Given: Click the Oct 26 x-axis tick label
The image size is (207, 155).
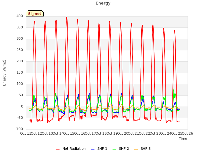Looking at the screenshot, I should tap(188, 133).
